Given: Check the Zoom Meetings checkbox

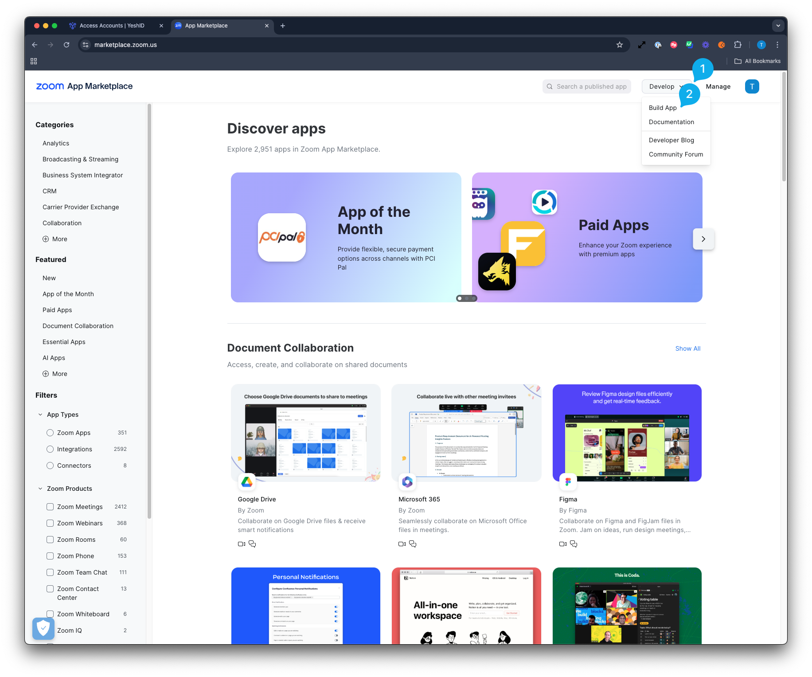Looking at the screenshot, I should pos(50,507).
